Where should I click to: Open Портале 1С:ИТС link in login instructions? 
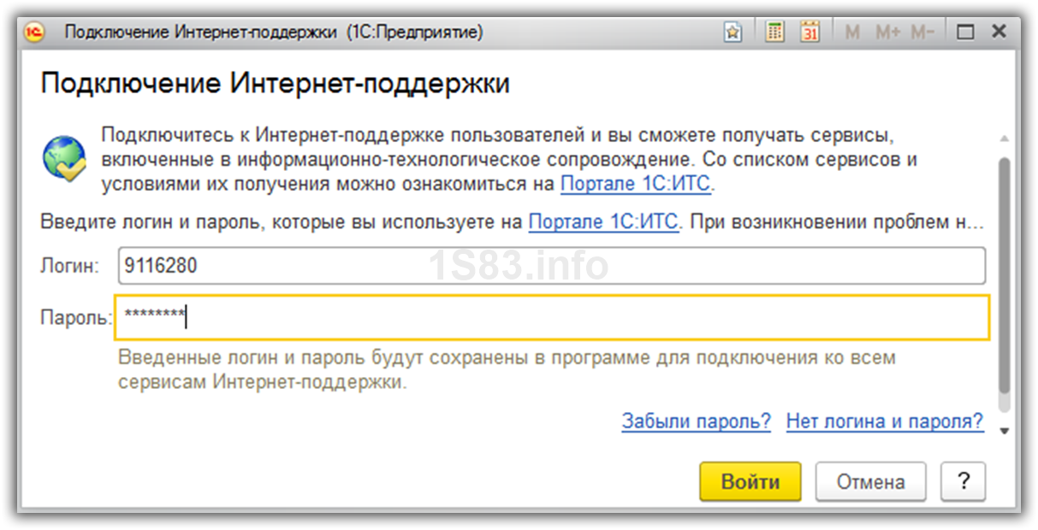pyautogui.click(x=604, y=222)
